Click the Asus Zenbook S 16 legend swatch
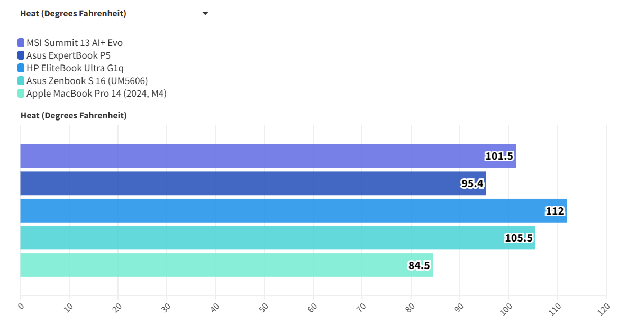The width and height of the screenshot is (627, 324). [x=21, y=81]
